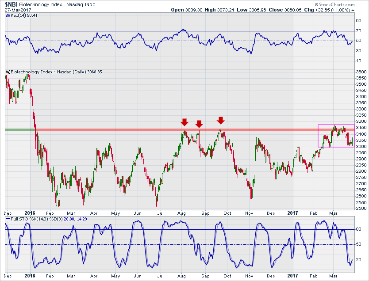Click 2017 label on stochastic panel time axis
The width and height of the screenshot is (369, 281).
pos(292,276)
